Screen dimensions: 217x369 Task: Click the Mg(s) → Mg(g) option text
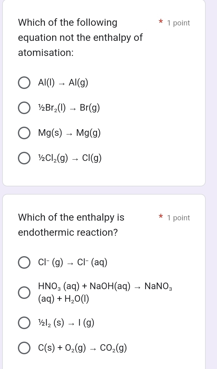coord(69,133)
